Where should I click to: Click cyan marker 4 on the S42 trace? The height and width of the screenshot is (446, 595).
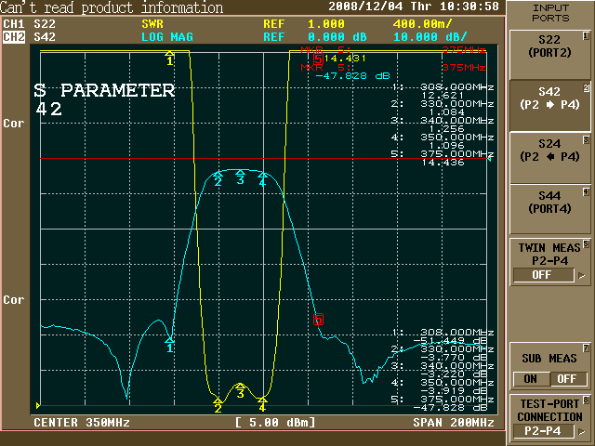263,177
